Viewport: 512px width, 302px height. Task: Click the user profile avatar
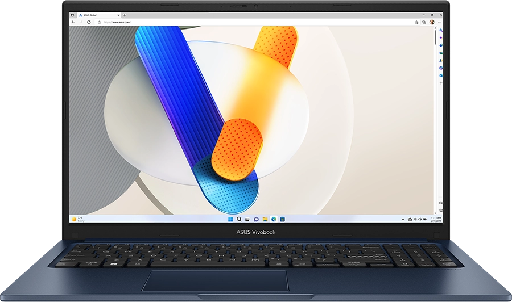pyautogui.click(x=432, y=22)
